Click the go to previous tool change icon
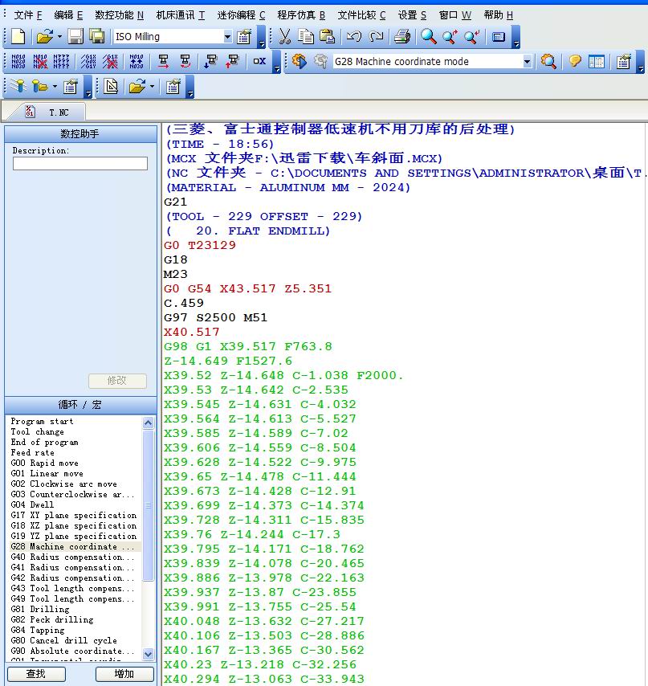Screen dimensions: 648x686 [185, 62]
